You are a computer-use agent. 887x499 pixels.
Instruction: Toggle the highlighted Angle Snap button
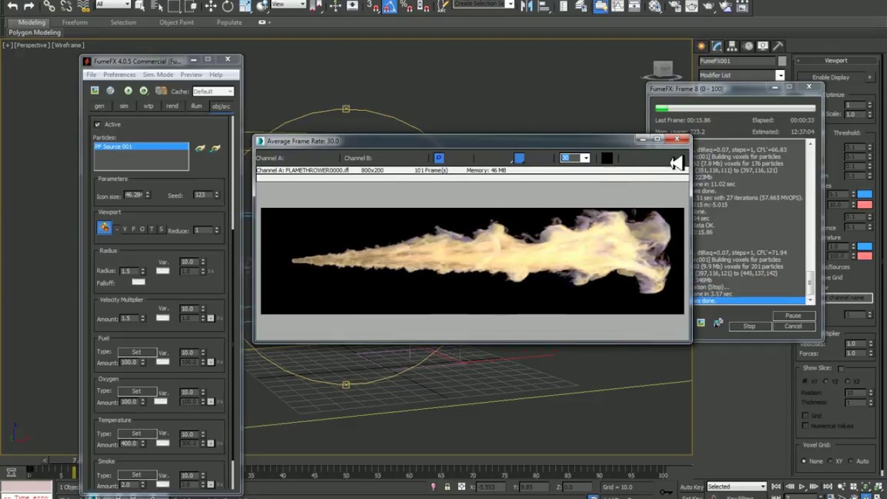pyautogui.click(x=389, y=6)
